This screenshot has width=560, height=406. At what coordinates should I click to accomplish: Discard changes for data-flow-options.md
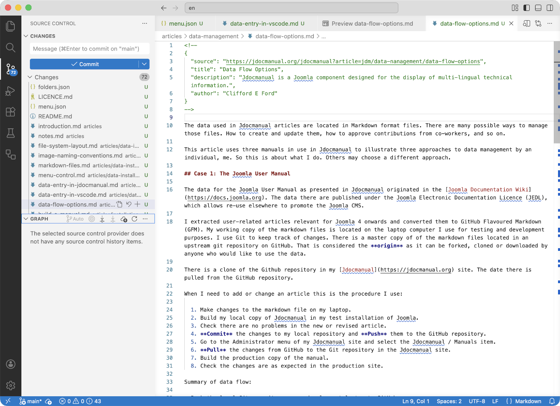[x=129, y=204]
